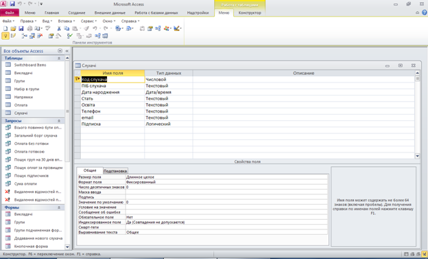Click the Print icon in the toolbar
This screenshot has height=259, width=428.
point(29,28)
